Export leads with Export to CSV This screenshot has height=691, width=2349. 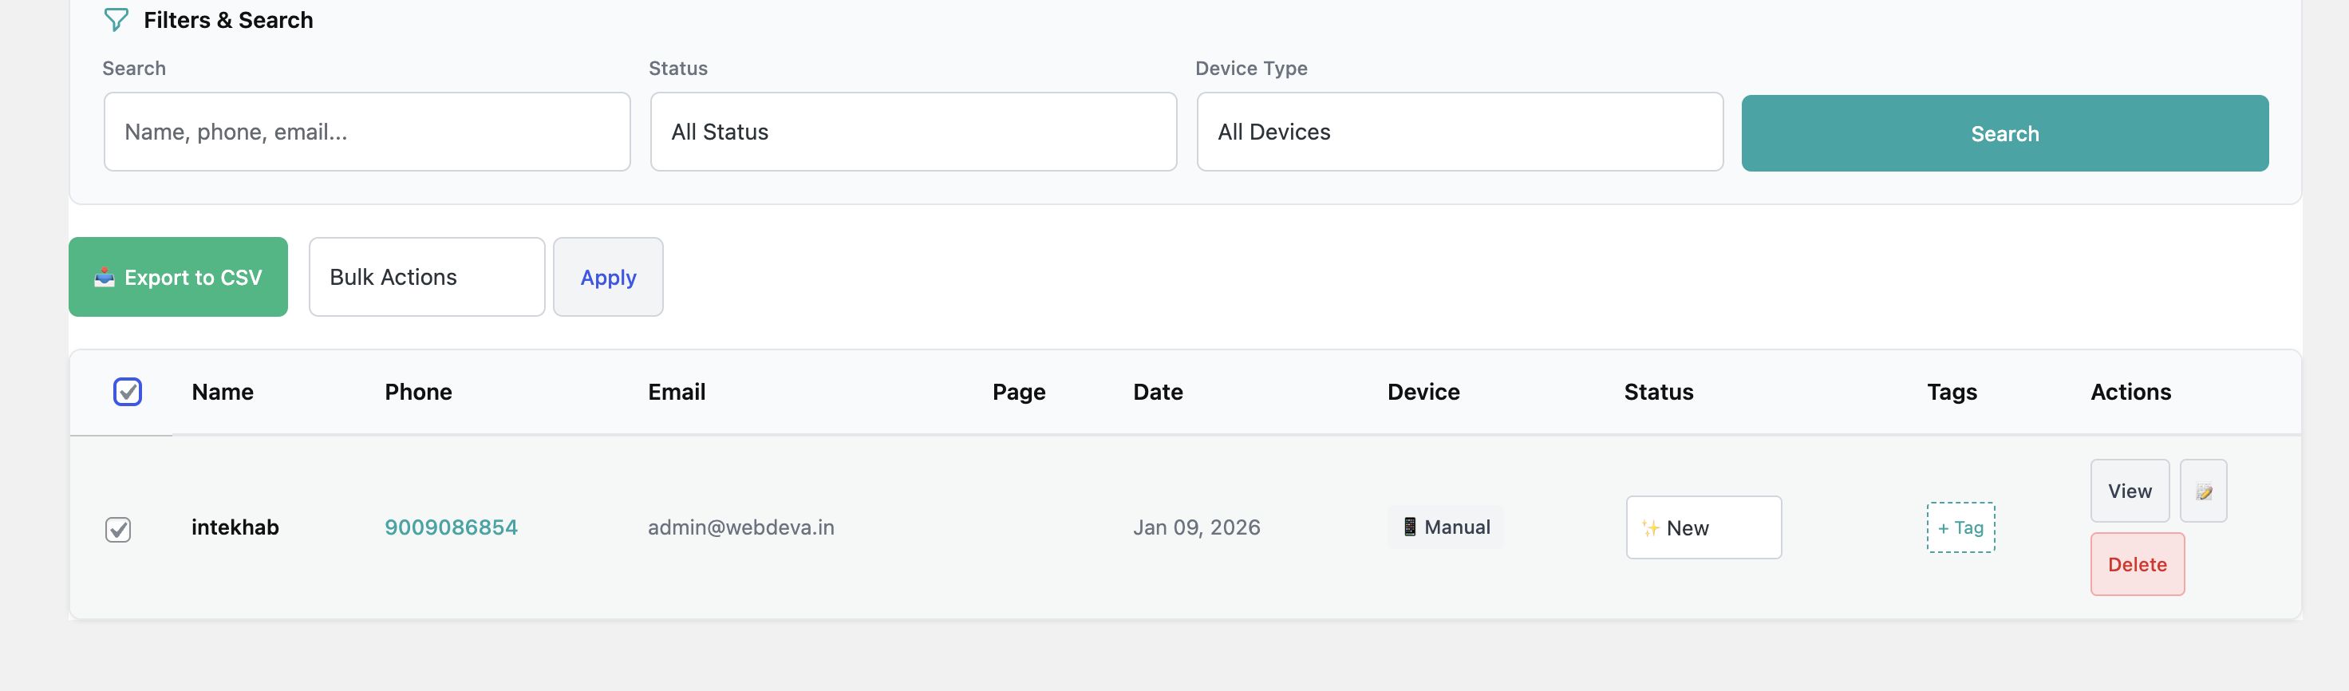click(179, 277)
